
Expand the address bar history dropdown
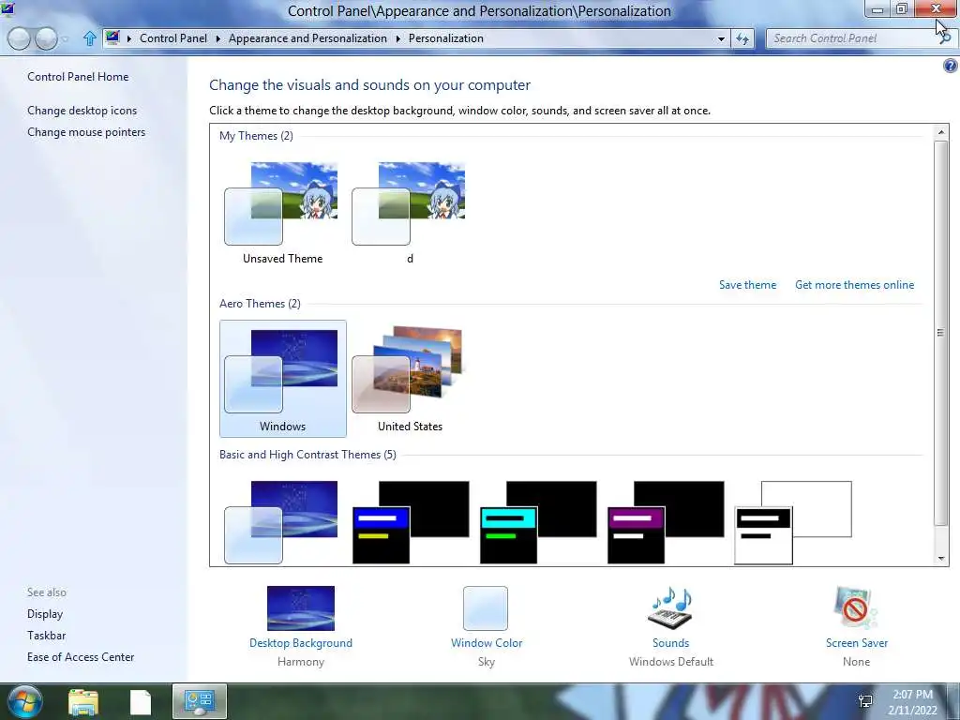tap(721, 38)
